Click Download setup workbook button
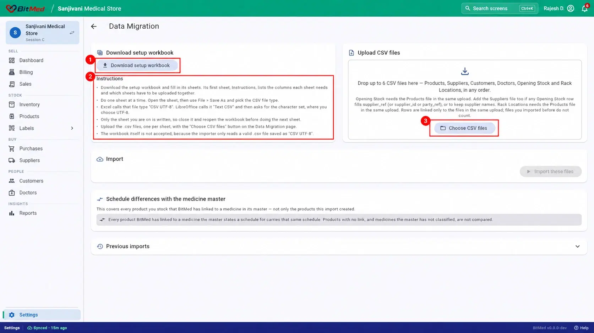This screenshot has height=333, width=594. click(137, 66)
